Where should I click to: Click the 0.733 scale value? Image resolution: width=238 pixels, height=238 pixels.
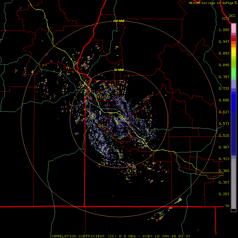224,89
